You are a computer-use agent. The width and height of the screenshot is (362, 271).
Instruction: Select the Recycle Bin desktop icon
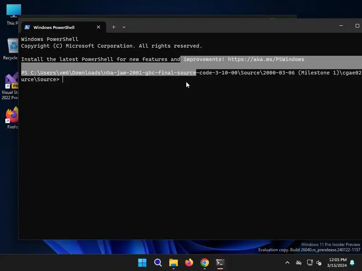pos(11,49)
